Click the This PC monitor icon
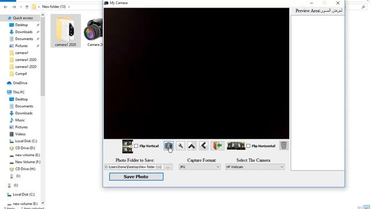The height and width of the screenshot is (209, 371). tap(9, 92)
